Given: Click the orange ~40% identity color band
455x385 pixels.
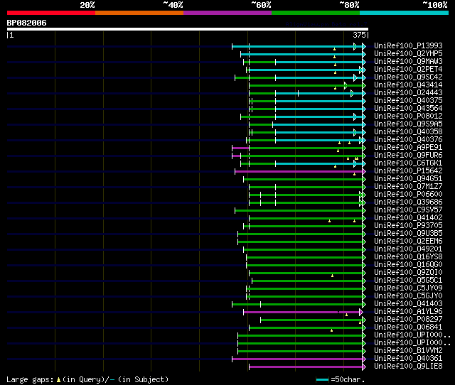Looking at the screenshot, I should [x=139, y=13].
